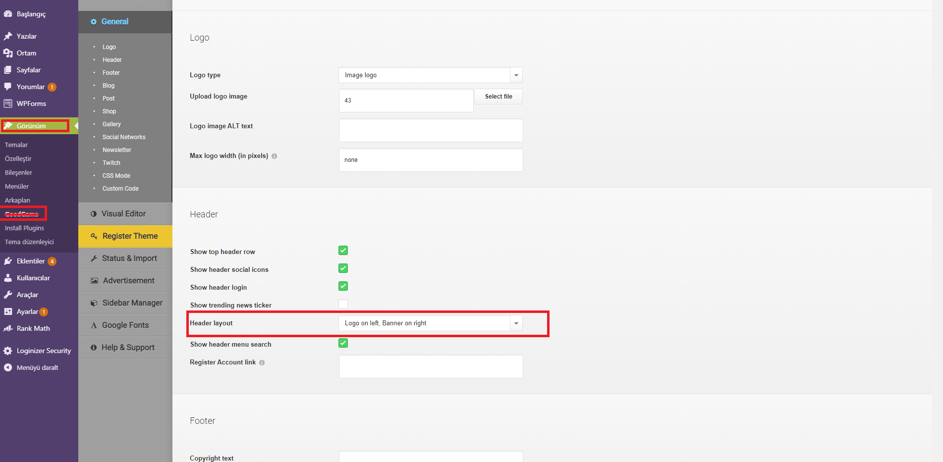The width and height of the screenshot is (943, 462).
Task: Open the Google Fonts tab
Action: point(125,325)
